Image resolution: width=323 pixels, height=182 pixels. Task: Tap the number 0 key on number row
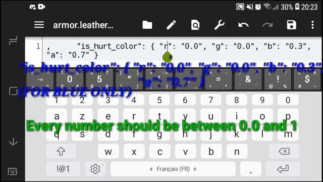tap(288, 100)
